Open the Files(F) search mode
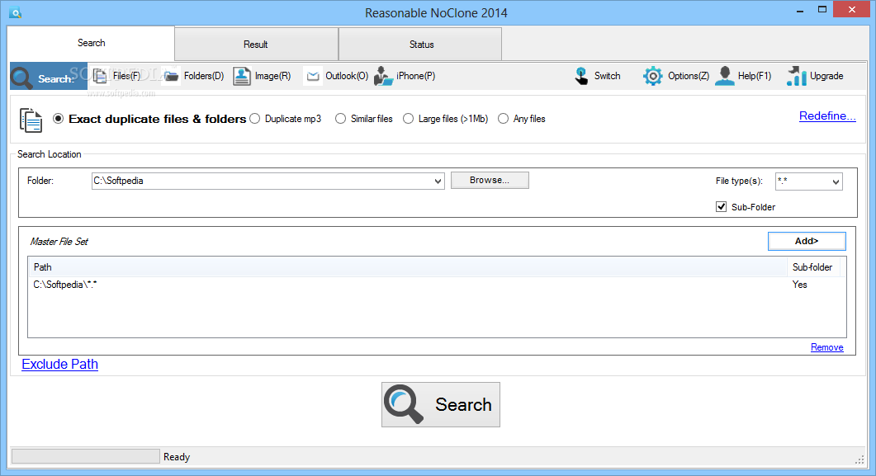The width and height of the screenshot is (876, 476). 116,76
